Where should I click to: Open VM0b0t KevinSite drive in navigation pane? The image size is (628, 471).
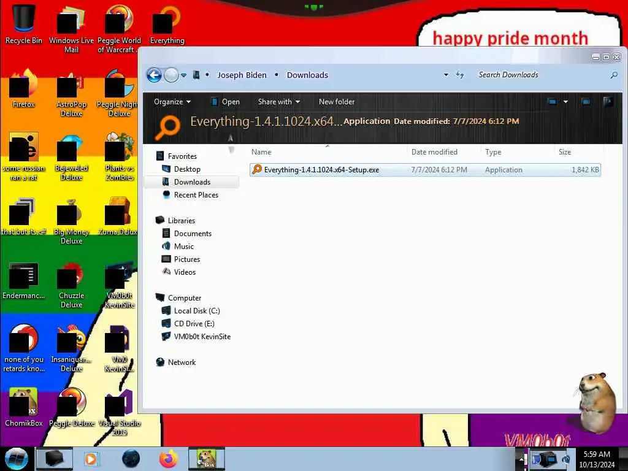[x=202, y=337]
